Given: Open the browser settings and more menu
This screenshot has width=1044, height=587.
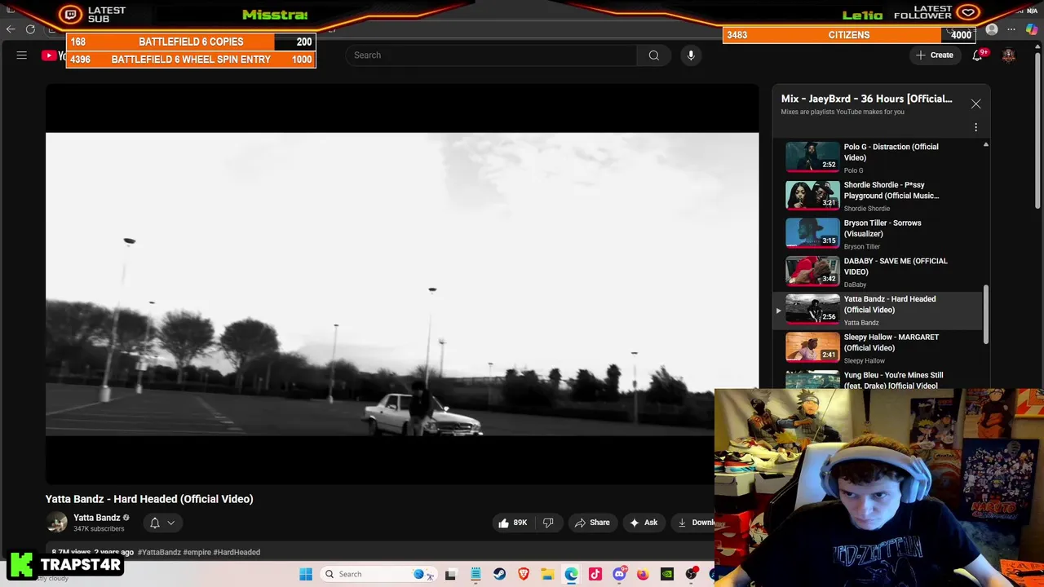Looking at the screenshot, I should click(1011, 30).
